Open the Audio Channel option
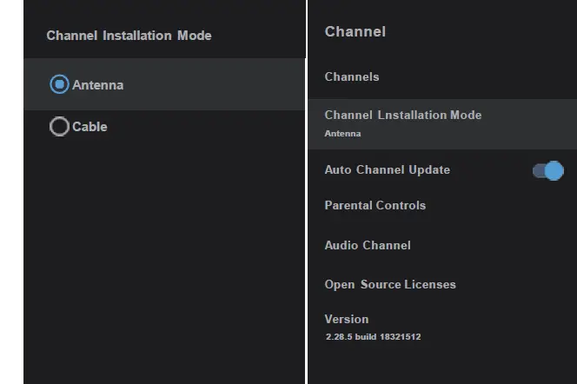The width and height of the screenshot is (577, 384). click(368, 245)
